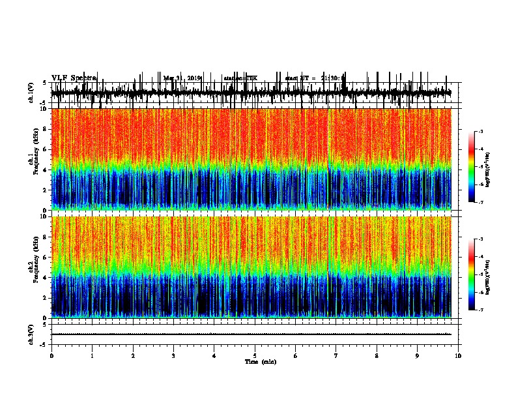
Task: Click the "6" kHz tick of ch.1 spectrogram
Action: coord(46,149)
